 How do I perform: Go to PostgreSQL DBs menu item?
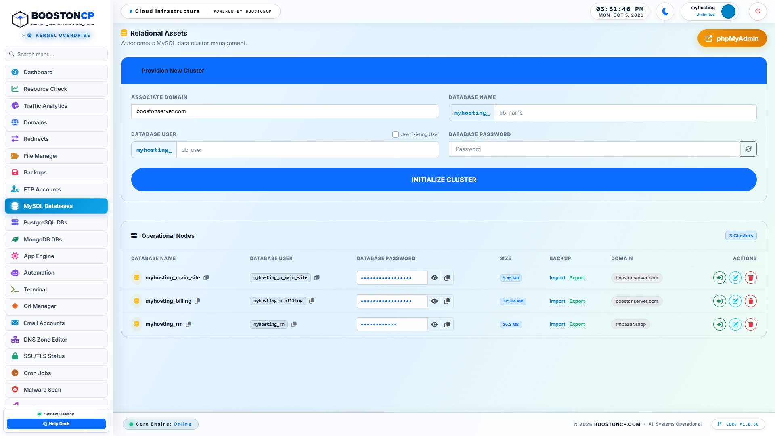pyautogui.click(x=56, y=222)
